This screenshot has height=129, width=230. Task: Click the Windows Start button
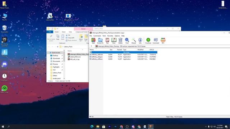(x=3, y=126)
